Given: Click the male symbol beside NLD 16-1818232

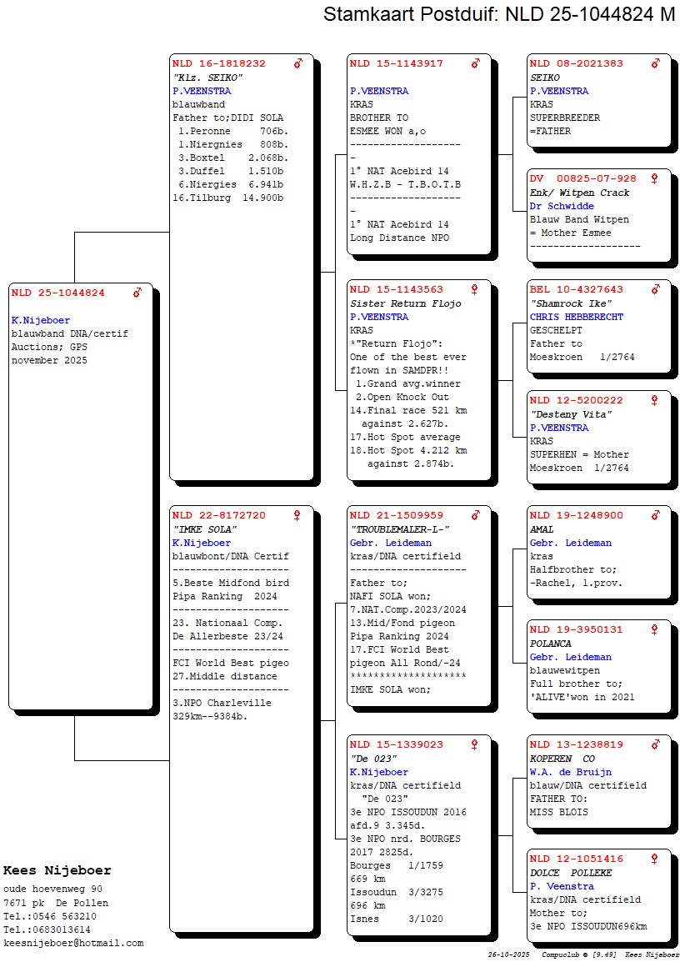Looking at the screenshot, I should tap(298, 63).
